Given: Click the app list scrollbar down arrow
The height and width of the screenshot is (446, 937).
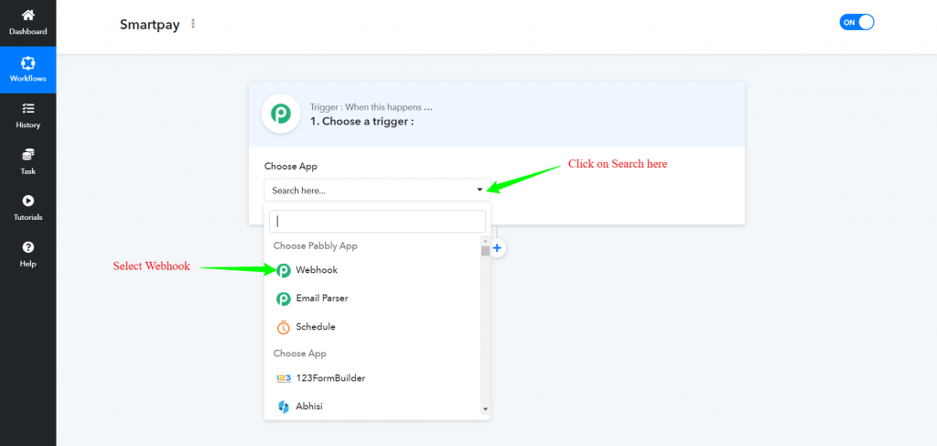Looking at the screenshot, I should click(485, 409).
